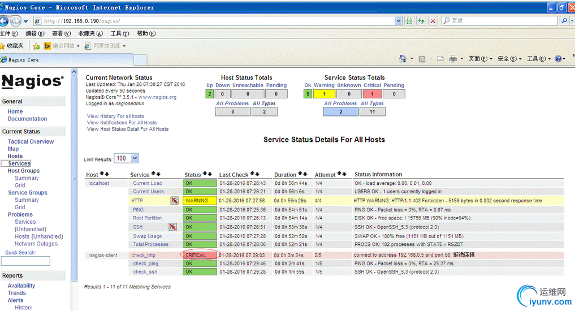Click the read mail icon
Image resolution: width=575 pixels, height=311 pixels.
click(x=440, y=59)
